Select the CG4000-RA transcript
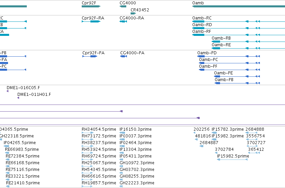The image size is (285, 188). pos(123,21)
